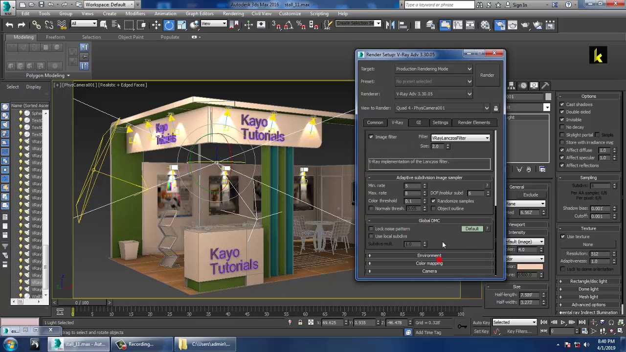The image size is (626, 352).
Task: Click the Redo arrow in main toolbar
Action: pos(22,25)
